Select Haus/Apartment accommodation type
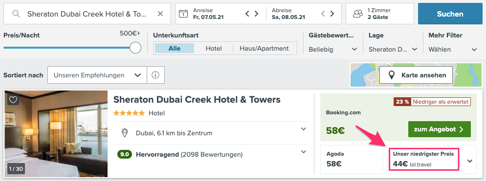Screen dimensions: 486x181 tap(265, 48)
